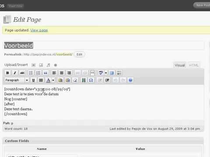Click the Visit Site button
The width and height of the screenshot is (210, 157).
click(x=15, y=6)
